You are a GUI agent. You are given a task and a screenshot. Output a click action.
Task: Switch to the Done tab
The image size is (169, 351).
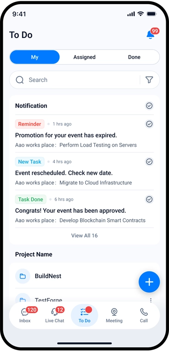click(134, 57)
